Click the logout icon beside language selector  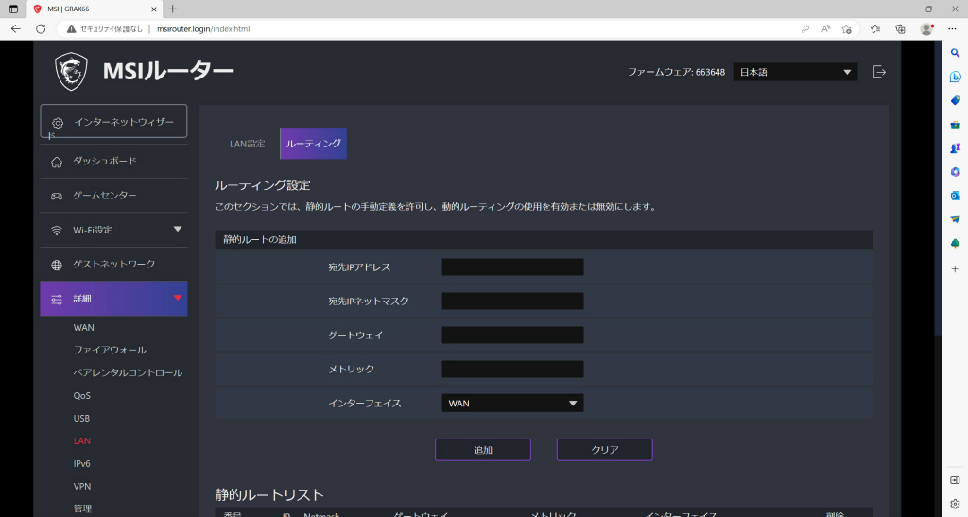[x=879, y=72]
